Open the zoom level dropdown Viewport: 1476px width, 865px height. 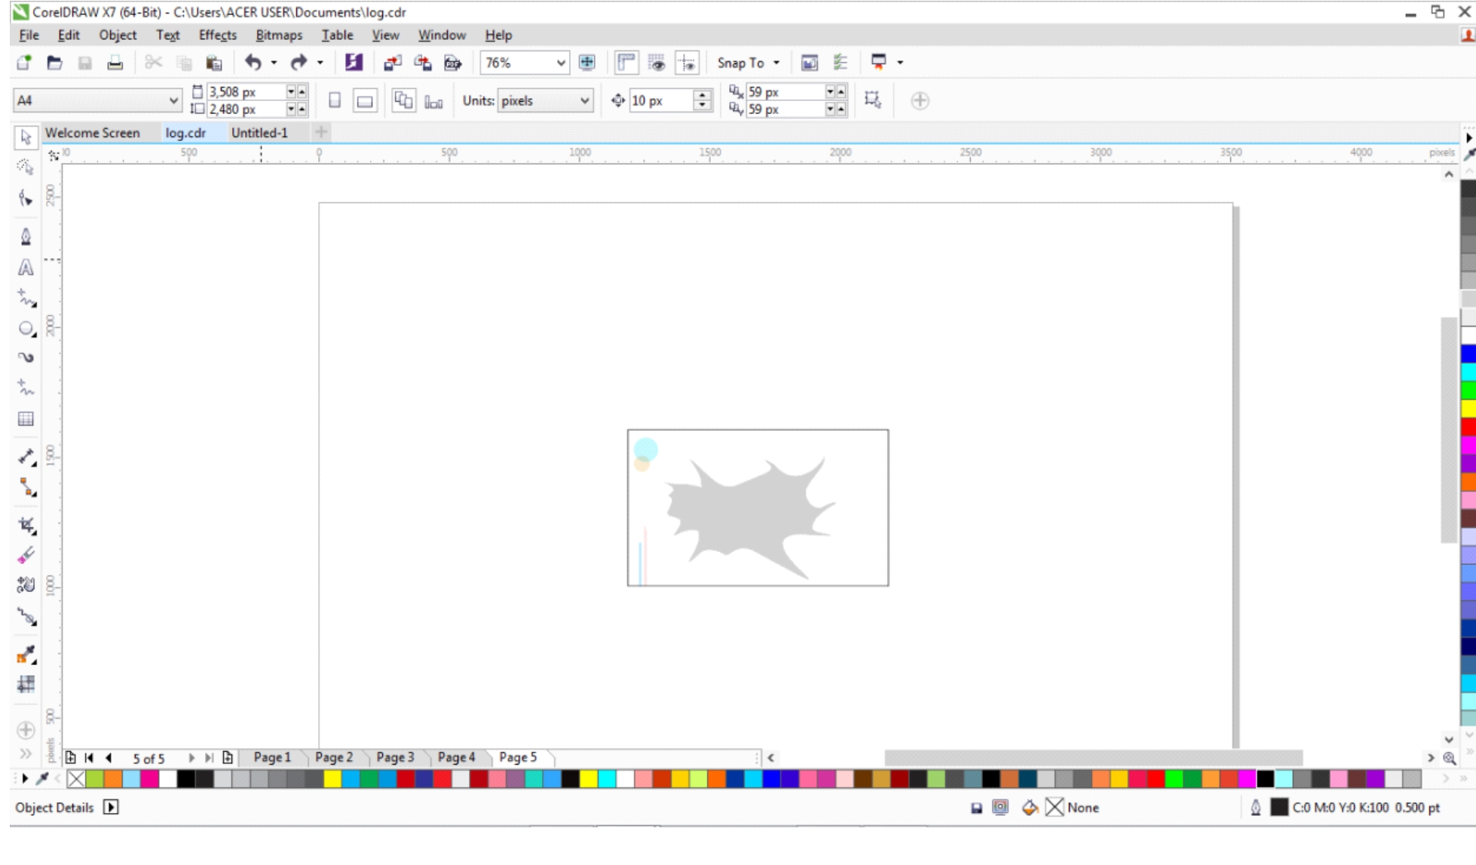561,63
